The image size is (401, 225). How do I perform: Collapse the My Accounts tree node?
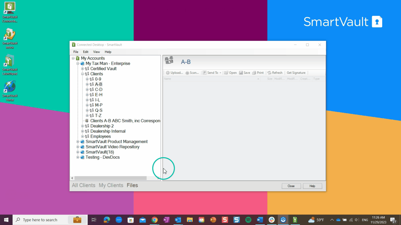(73, 58)
